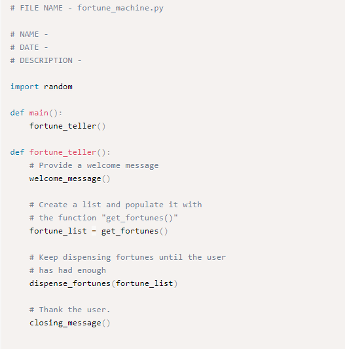The image size is (345, 349).
Task: Click the 'import' keyword
Action: point(24,87)
